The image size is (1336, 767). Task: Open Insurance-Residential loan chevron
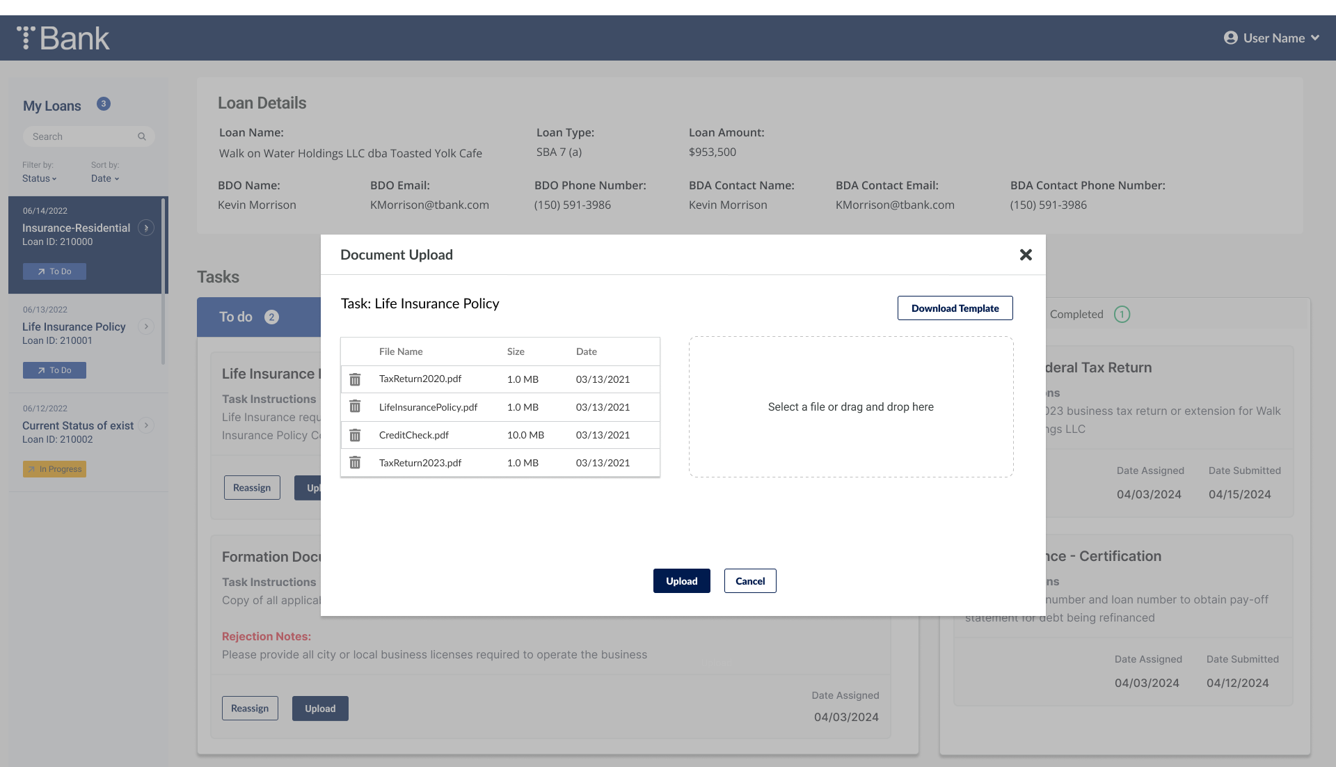146,228
